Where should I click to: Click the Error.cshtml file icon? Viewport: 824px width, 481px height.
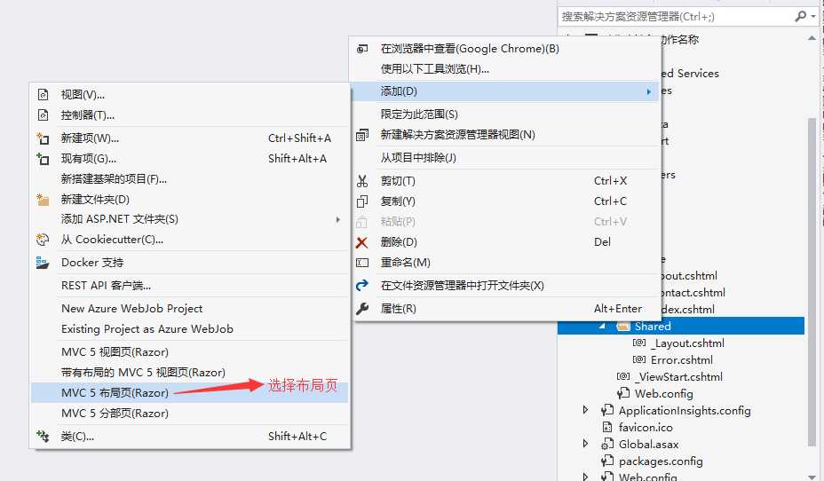tap(639, 359)
